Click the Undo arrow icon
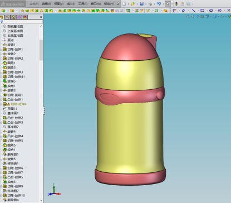 (x=159, y=4)
